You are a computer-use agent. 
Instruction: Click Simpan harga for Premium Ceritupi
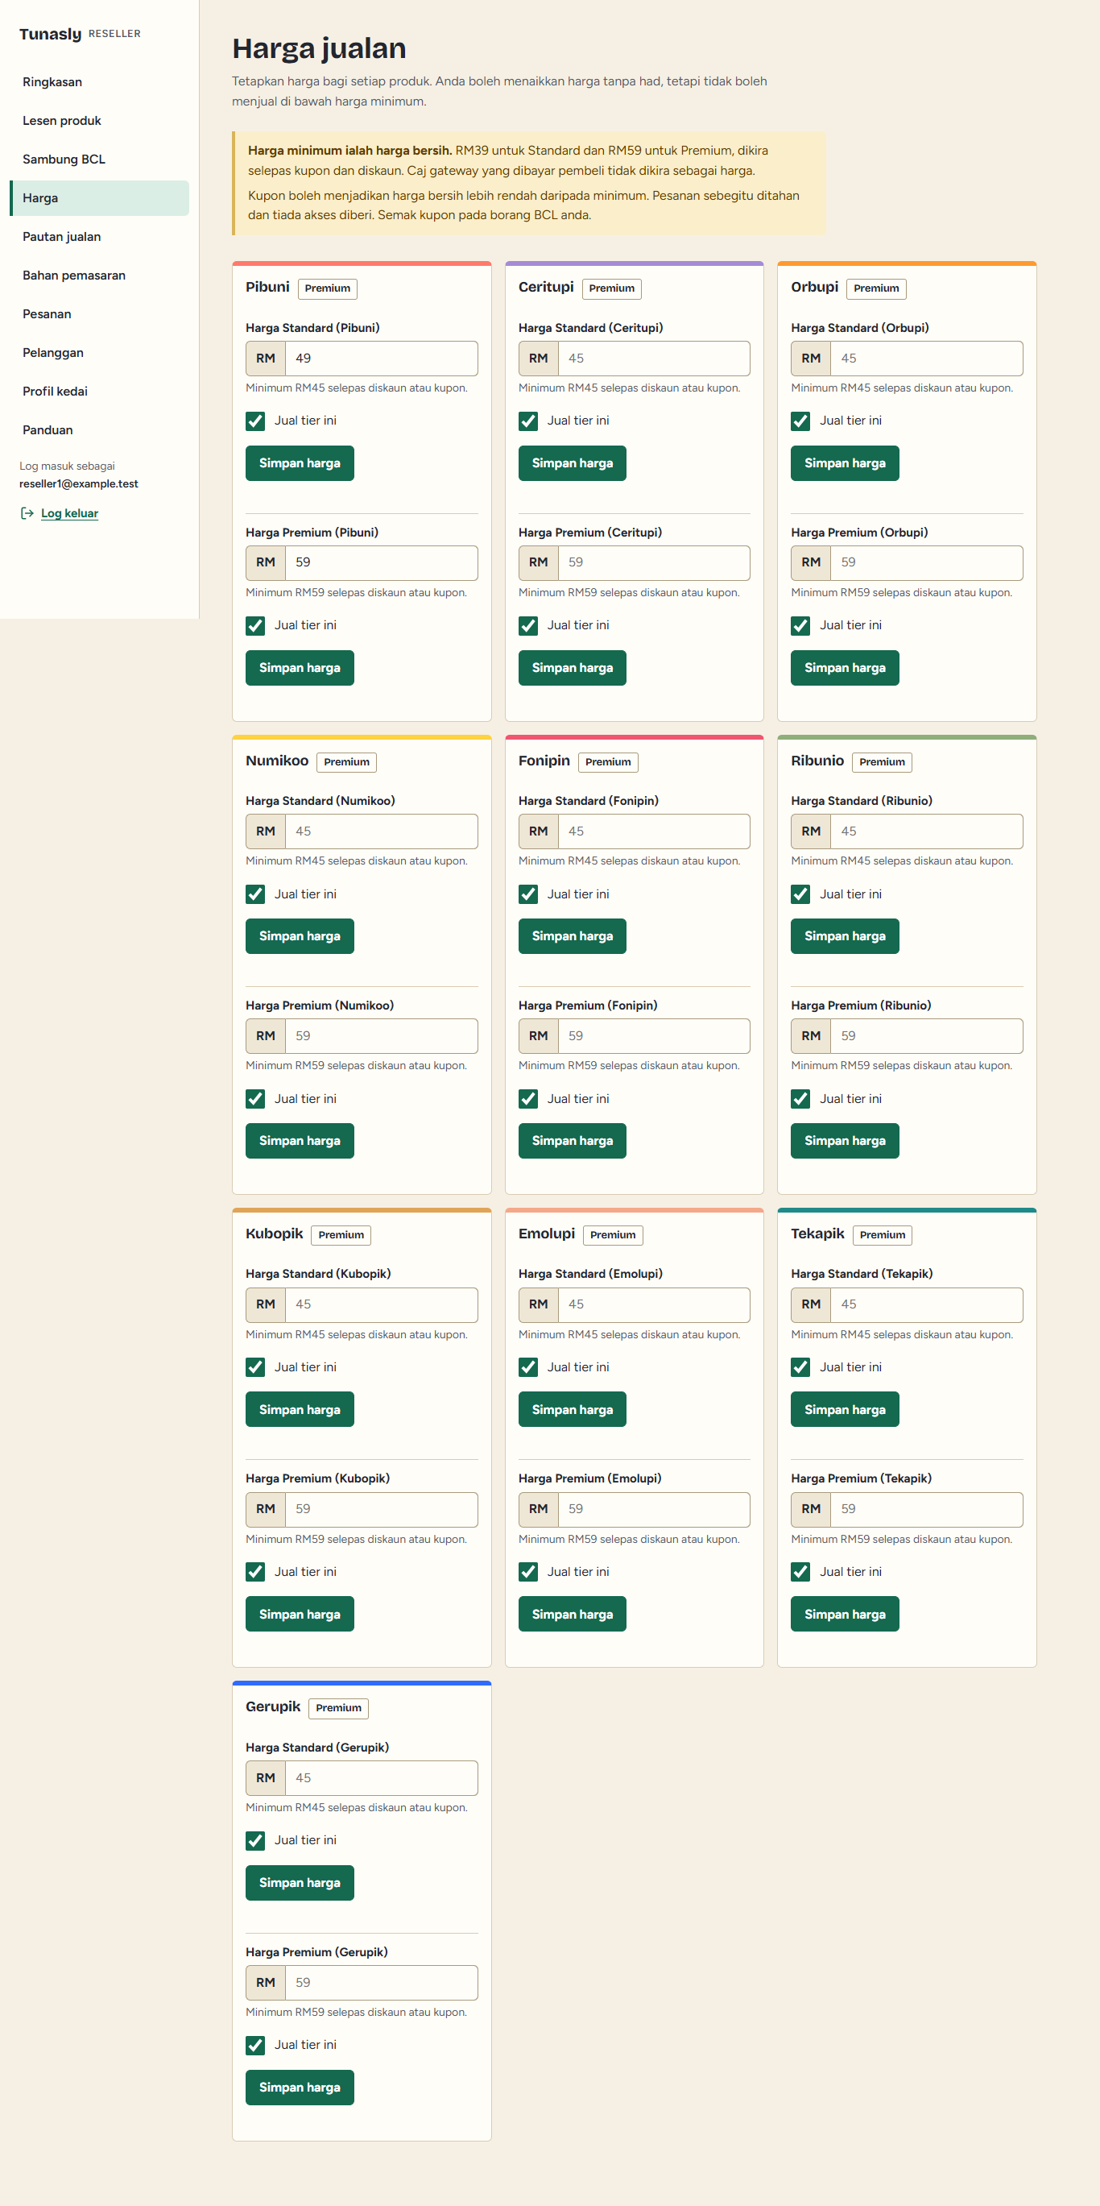[x=573, y=668]
